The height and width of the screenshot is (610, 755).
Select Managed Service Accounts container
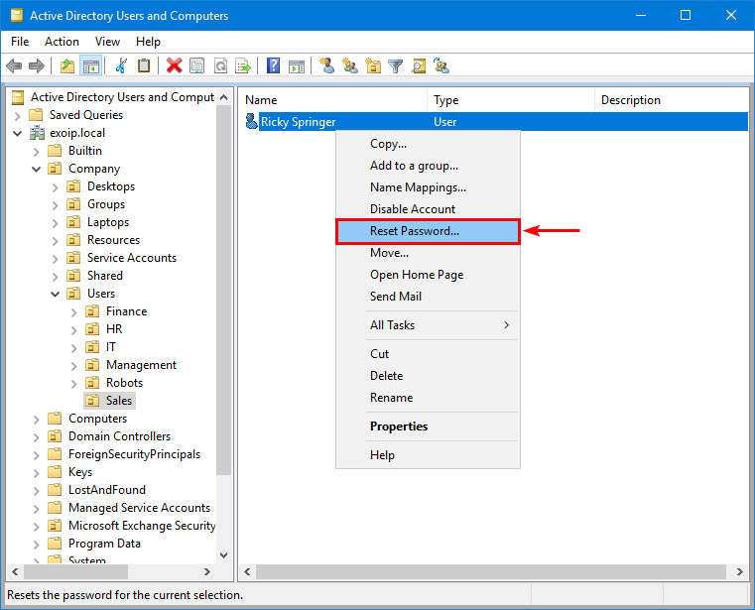[x=139, y=508]
